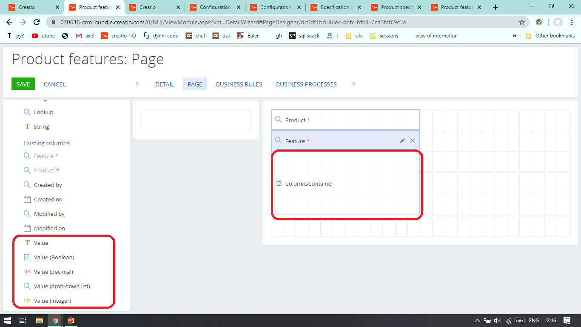Viewport: 581px width, 327px height.
Task: Select the Lookup column type
Action: pos(43,112)
